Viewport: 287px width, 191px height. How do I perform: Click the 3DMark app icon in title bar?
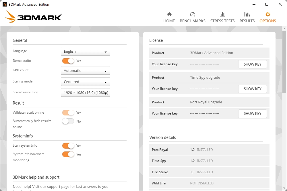(5, 4)
